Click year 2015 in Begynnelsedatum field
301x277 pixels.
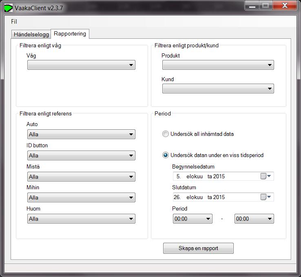pyautogui.click(x=219, y=176)
